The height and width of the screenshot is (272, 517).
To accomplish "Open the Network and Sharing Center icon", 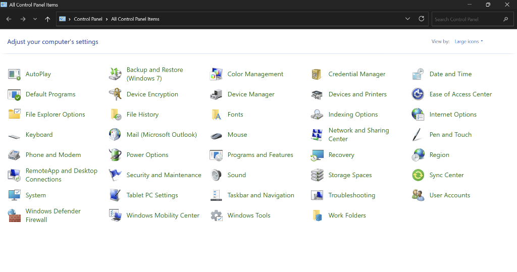I will tap(317, 135).
